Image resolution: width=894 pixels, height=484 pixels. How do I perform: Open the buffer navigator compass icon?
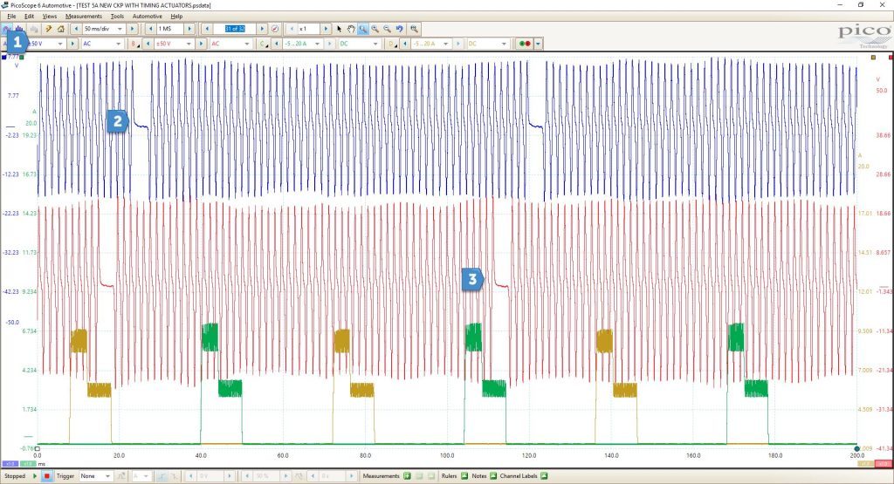[275, 29]
